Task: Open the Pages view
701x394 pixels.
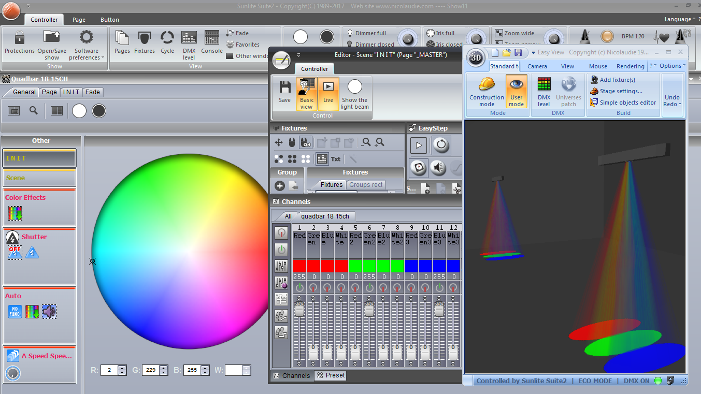Action: click(122, 41)
